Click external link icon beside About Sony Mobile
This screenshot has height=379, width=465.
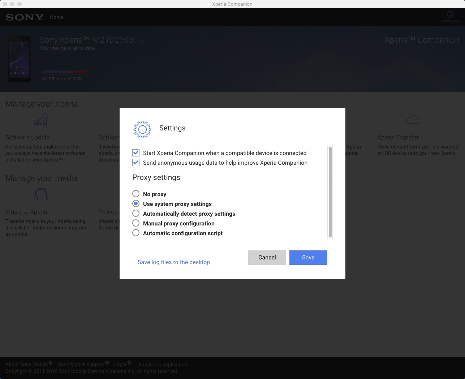point(51,363)
